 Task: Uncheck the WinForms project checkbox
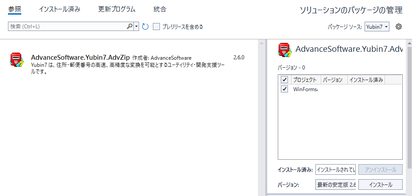(284, 89)
